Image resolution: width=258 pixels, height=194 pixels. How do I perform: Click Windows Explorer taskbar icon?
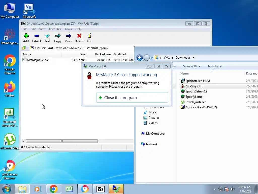[22, 189]
